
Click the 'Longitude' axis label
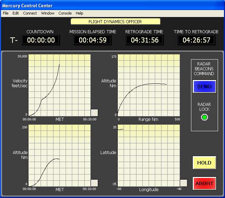(x=149, y=190)
